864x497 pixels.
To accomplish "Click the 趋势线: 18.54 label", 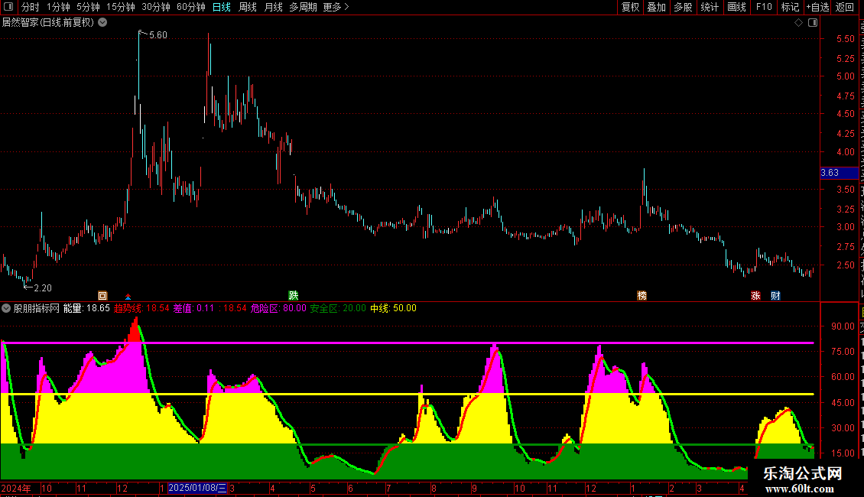I will coord(141,309).
